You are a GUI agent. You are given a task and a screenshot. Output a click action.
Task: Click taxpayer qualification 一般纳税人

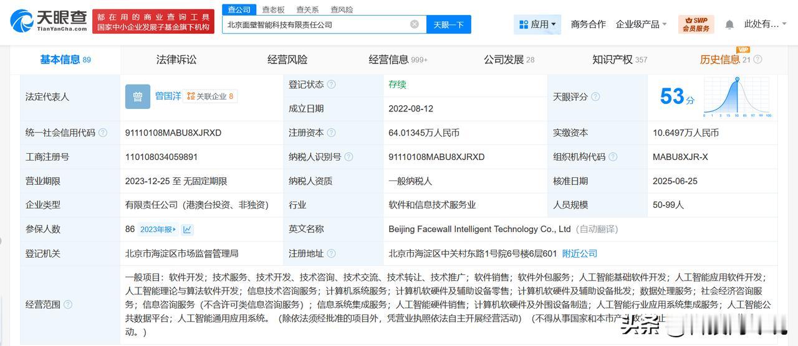[x=410, y=181]
